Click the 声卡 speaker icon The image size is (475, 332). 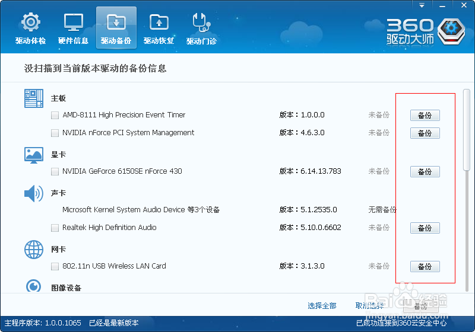[34, 193]
